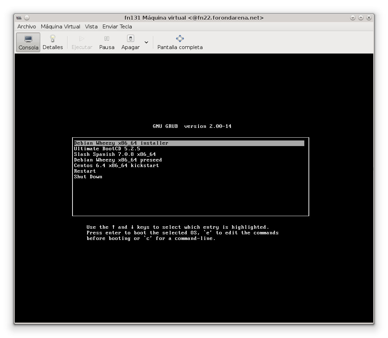Open the Máquina Virtual menu
388x338 pixels.
pos(60,27)
